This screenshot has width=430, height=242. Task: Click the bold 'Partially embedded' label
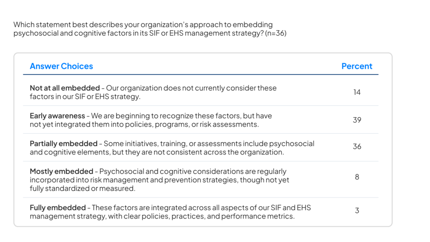click(64, 144)
